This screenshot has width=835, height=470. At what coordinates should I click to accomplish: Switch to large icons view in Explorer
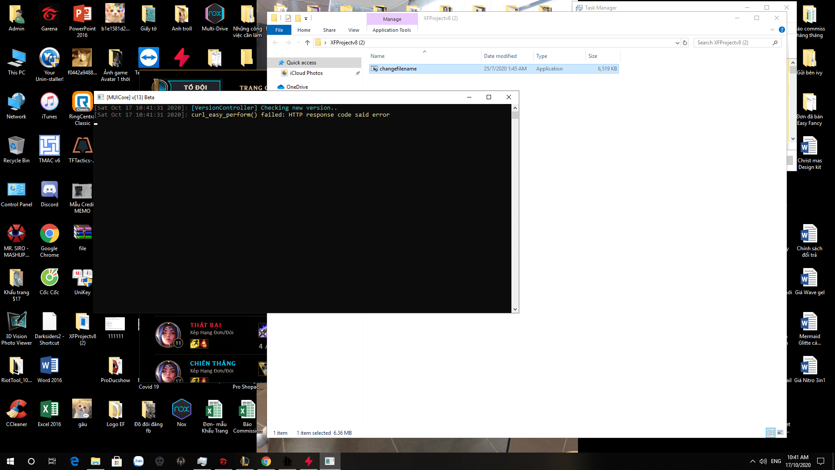(x=780, y=433)
